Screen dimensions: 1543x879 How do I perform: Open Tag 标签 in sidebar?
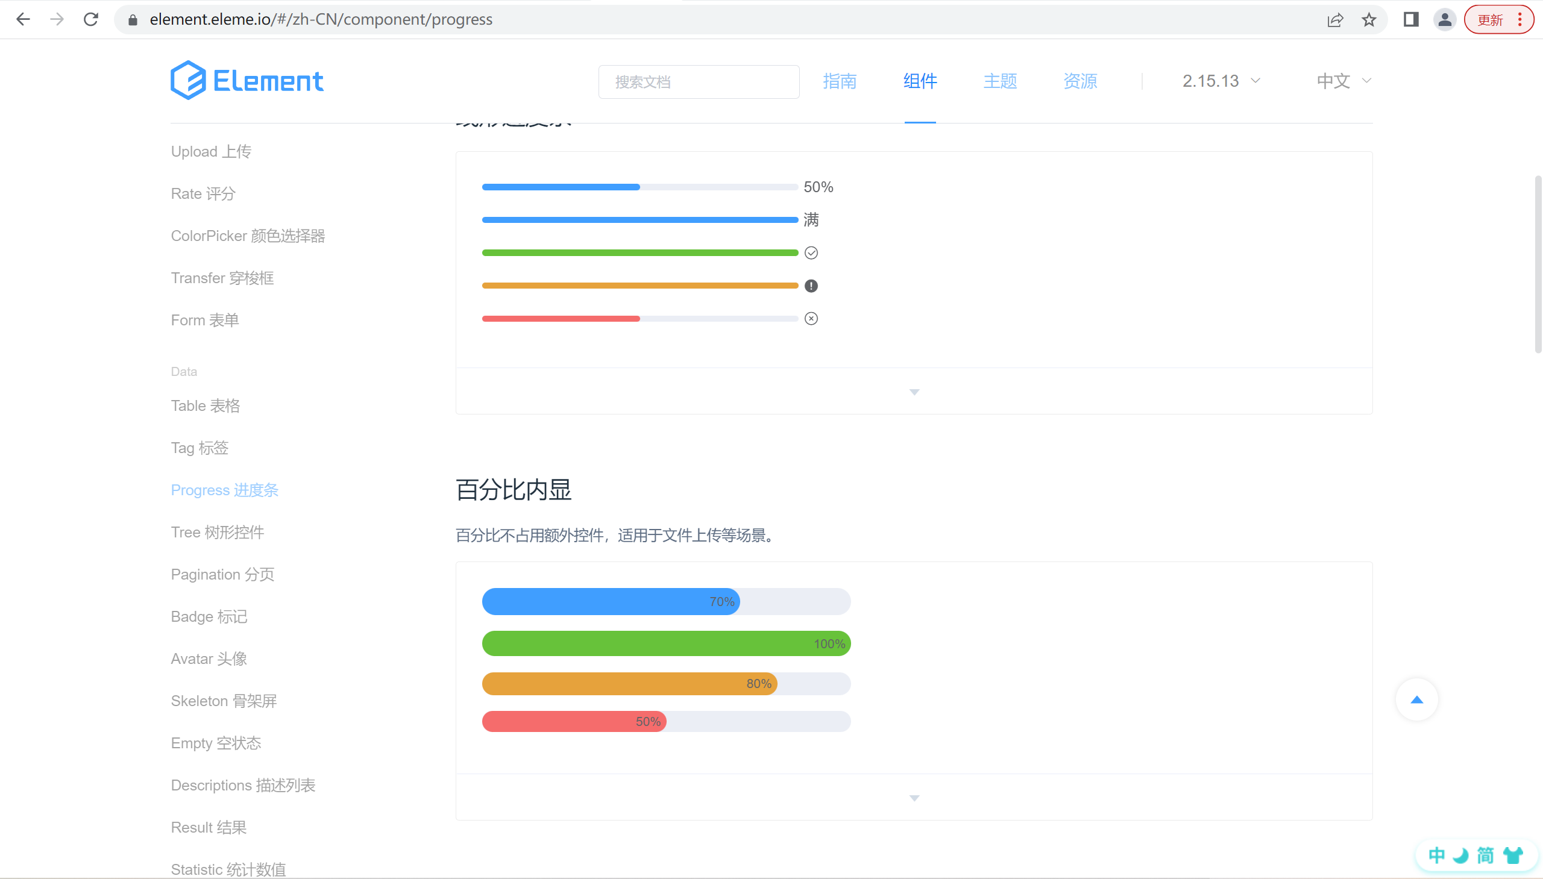[x=200, y=448]
